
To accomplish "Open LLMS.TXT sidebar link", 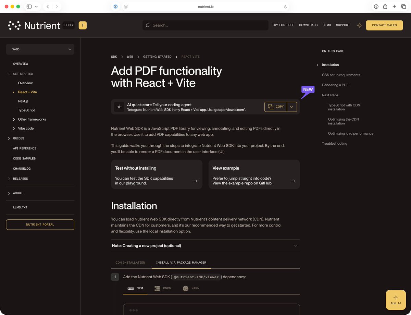I will click(20, 207).
